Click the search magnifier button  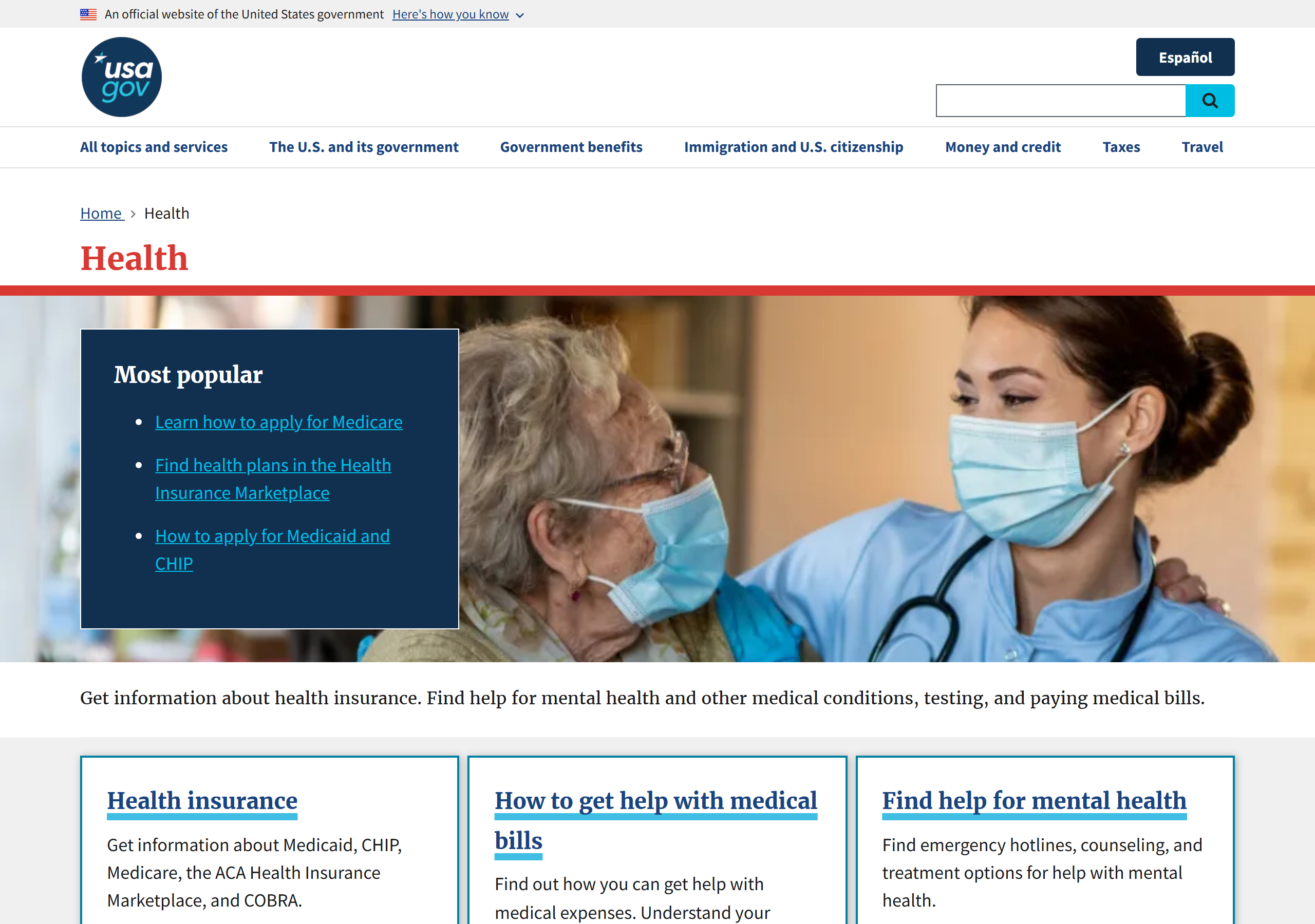click(1210, 101)
